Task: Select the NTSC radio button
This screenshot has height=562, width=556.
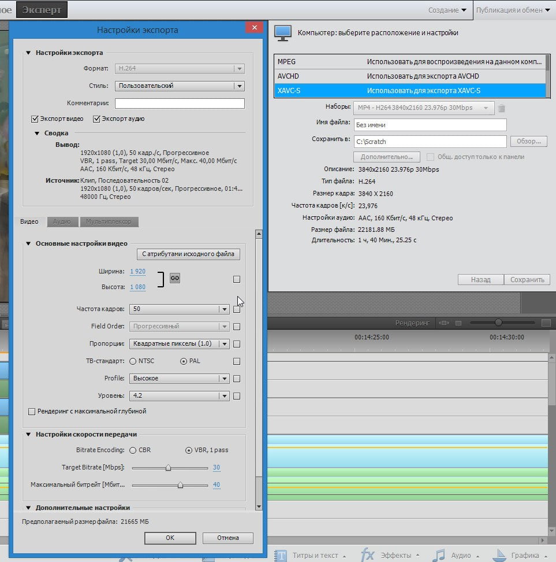Action: click(133, 361)
